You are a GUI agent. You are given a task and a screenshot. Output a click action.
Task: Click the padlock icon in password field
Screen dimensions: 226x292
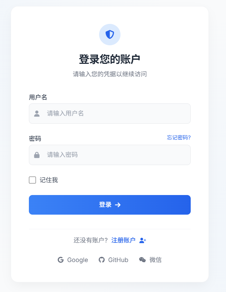pos(37,155)
